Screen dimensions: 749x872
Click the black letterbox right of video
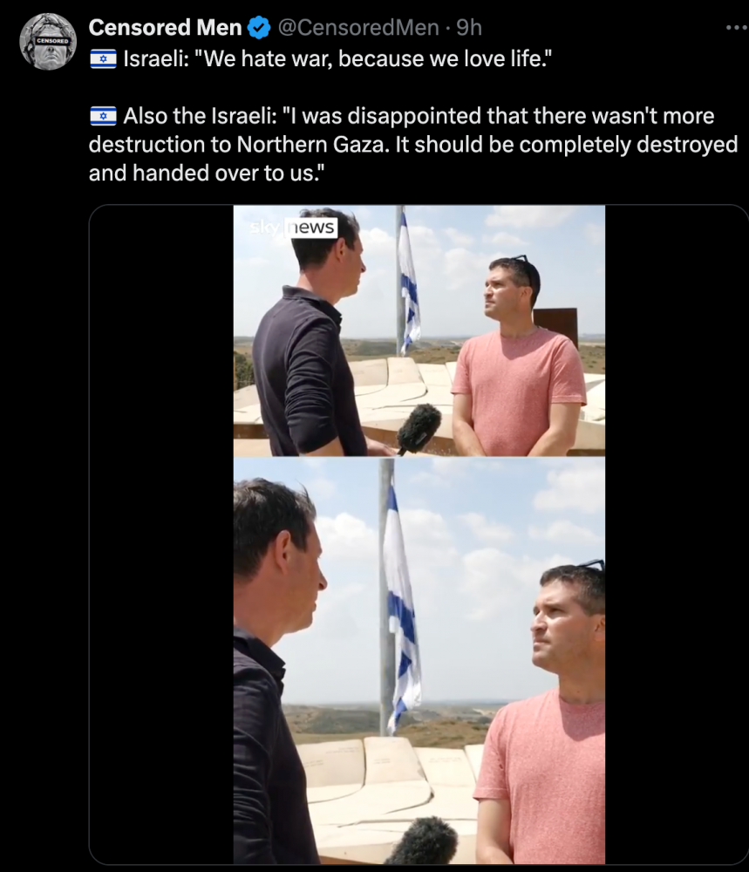click(676, 535)
